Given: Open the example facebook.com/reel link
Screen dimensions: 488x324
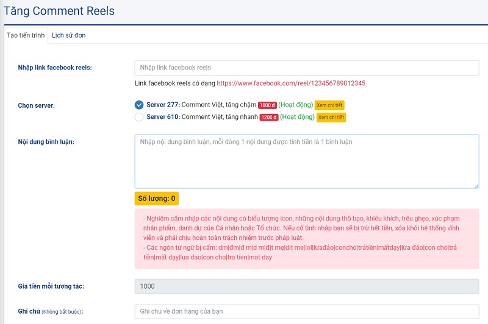Looking at the screenshot, I should (291, 83).
